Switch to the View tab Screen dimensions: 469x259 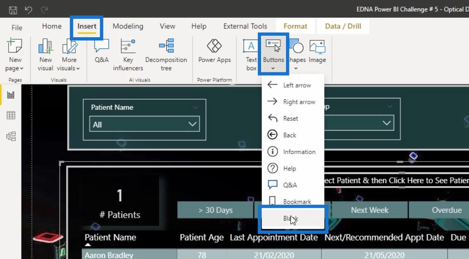pos(167,26)
